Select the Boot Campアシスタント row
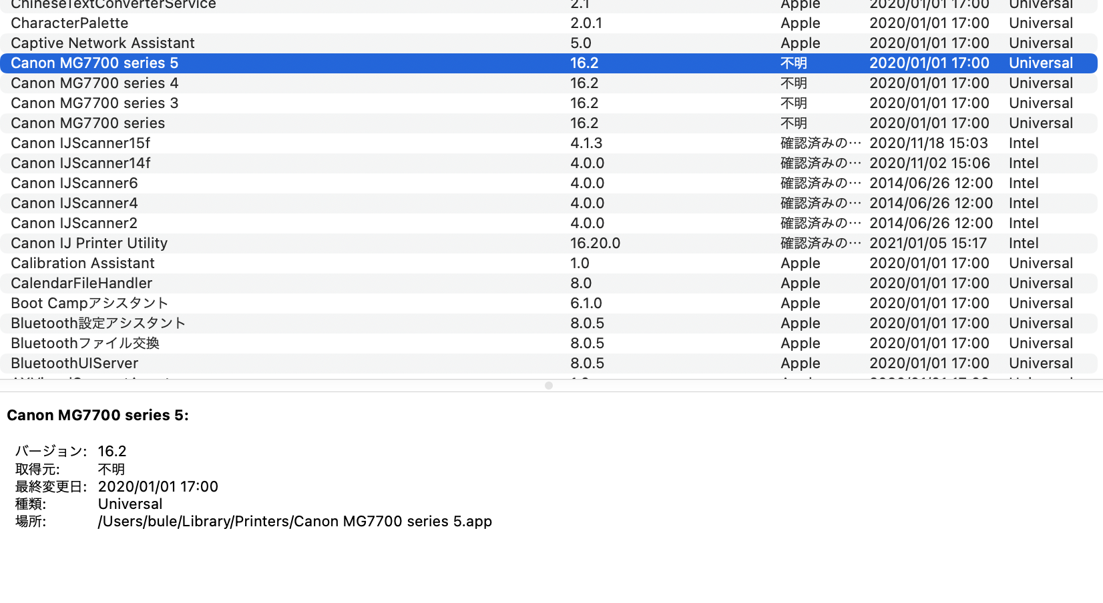1103x603 pixels. [x=549, y=304]
